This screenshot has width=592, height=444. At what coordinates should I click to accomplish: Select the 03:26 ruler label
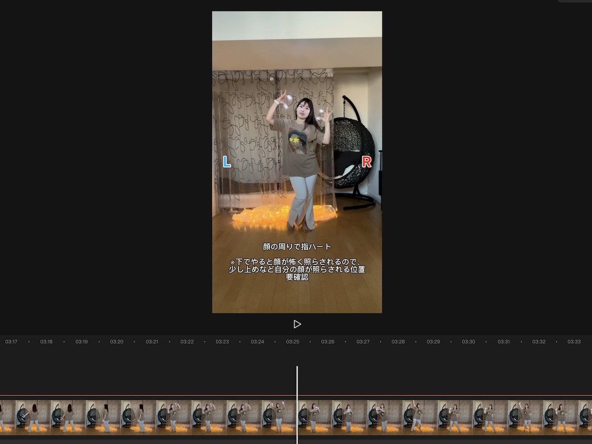click(328, 342)
